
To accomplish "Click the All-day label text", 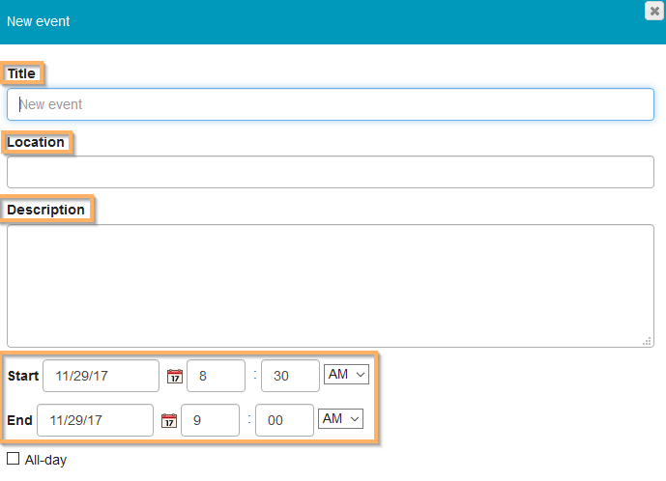I will [x=45, y=460].
